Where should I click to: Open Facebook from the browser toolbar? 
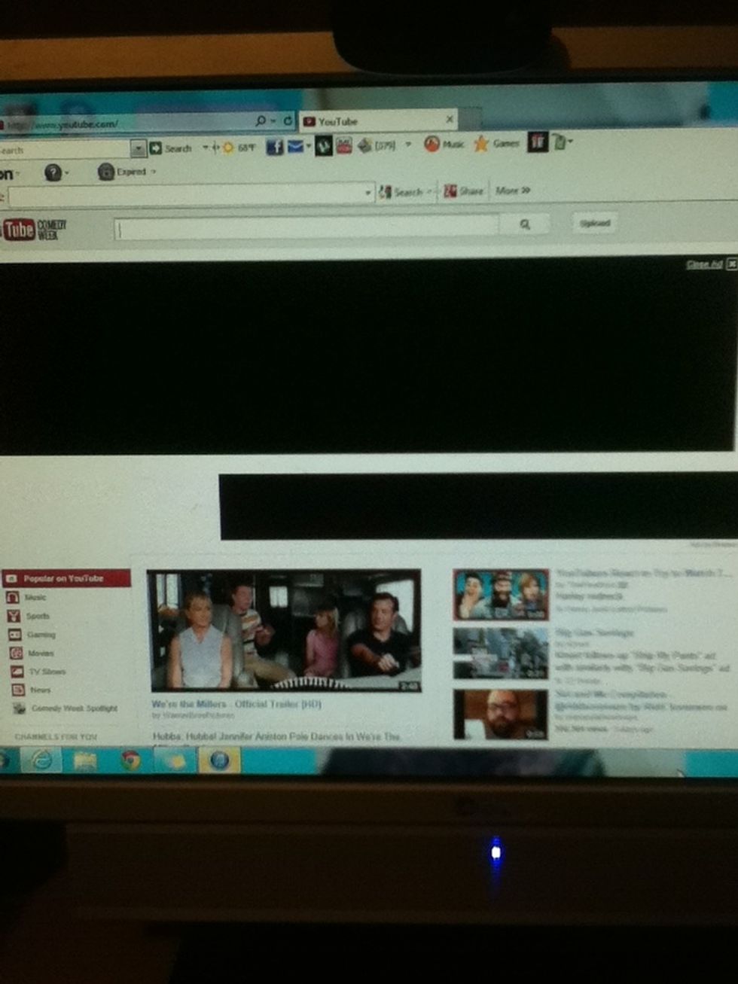pyautogui.click(x=275, y=148)
